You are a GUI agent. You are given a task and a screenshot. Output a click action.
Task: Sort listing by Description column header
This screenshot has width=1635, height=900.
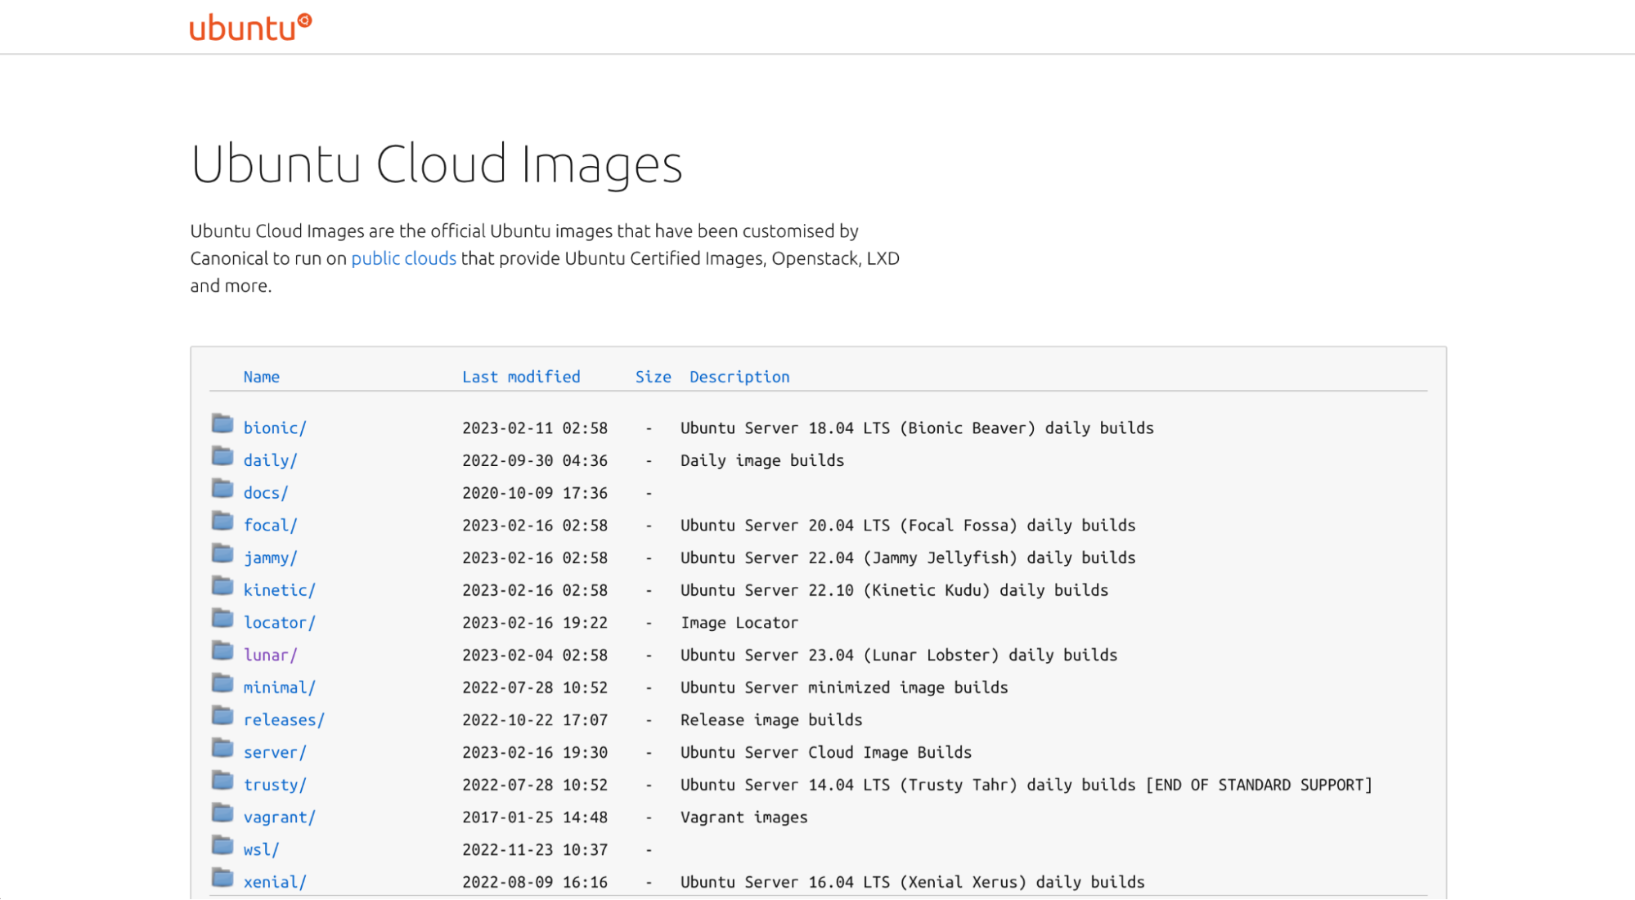click(x=739, y=377)
